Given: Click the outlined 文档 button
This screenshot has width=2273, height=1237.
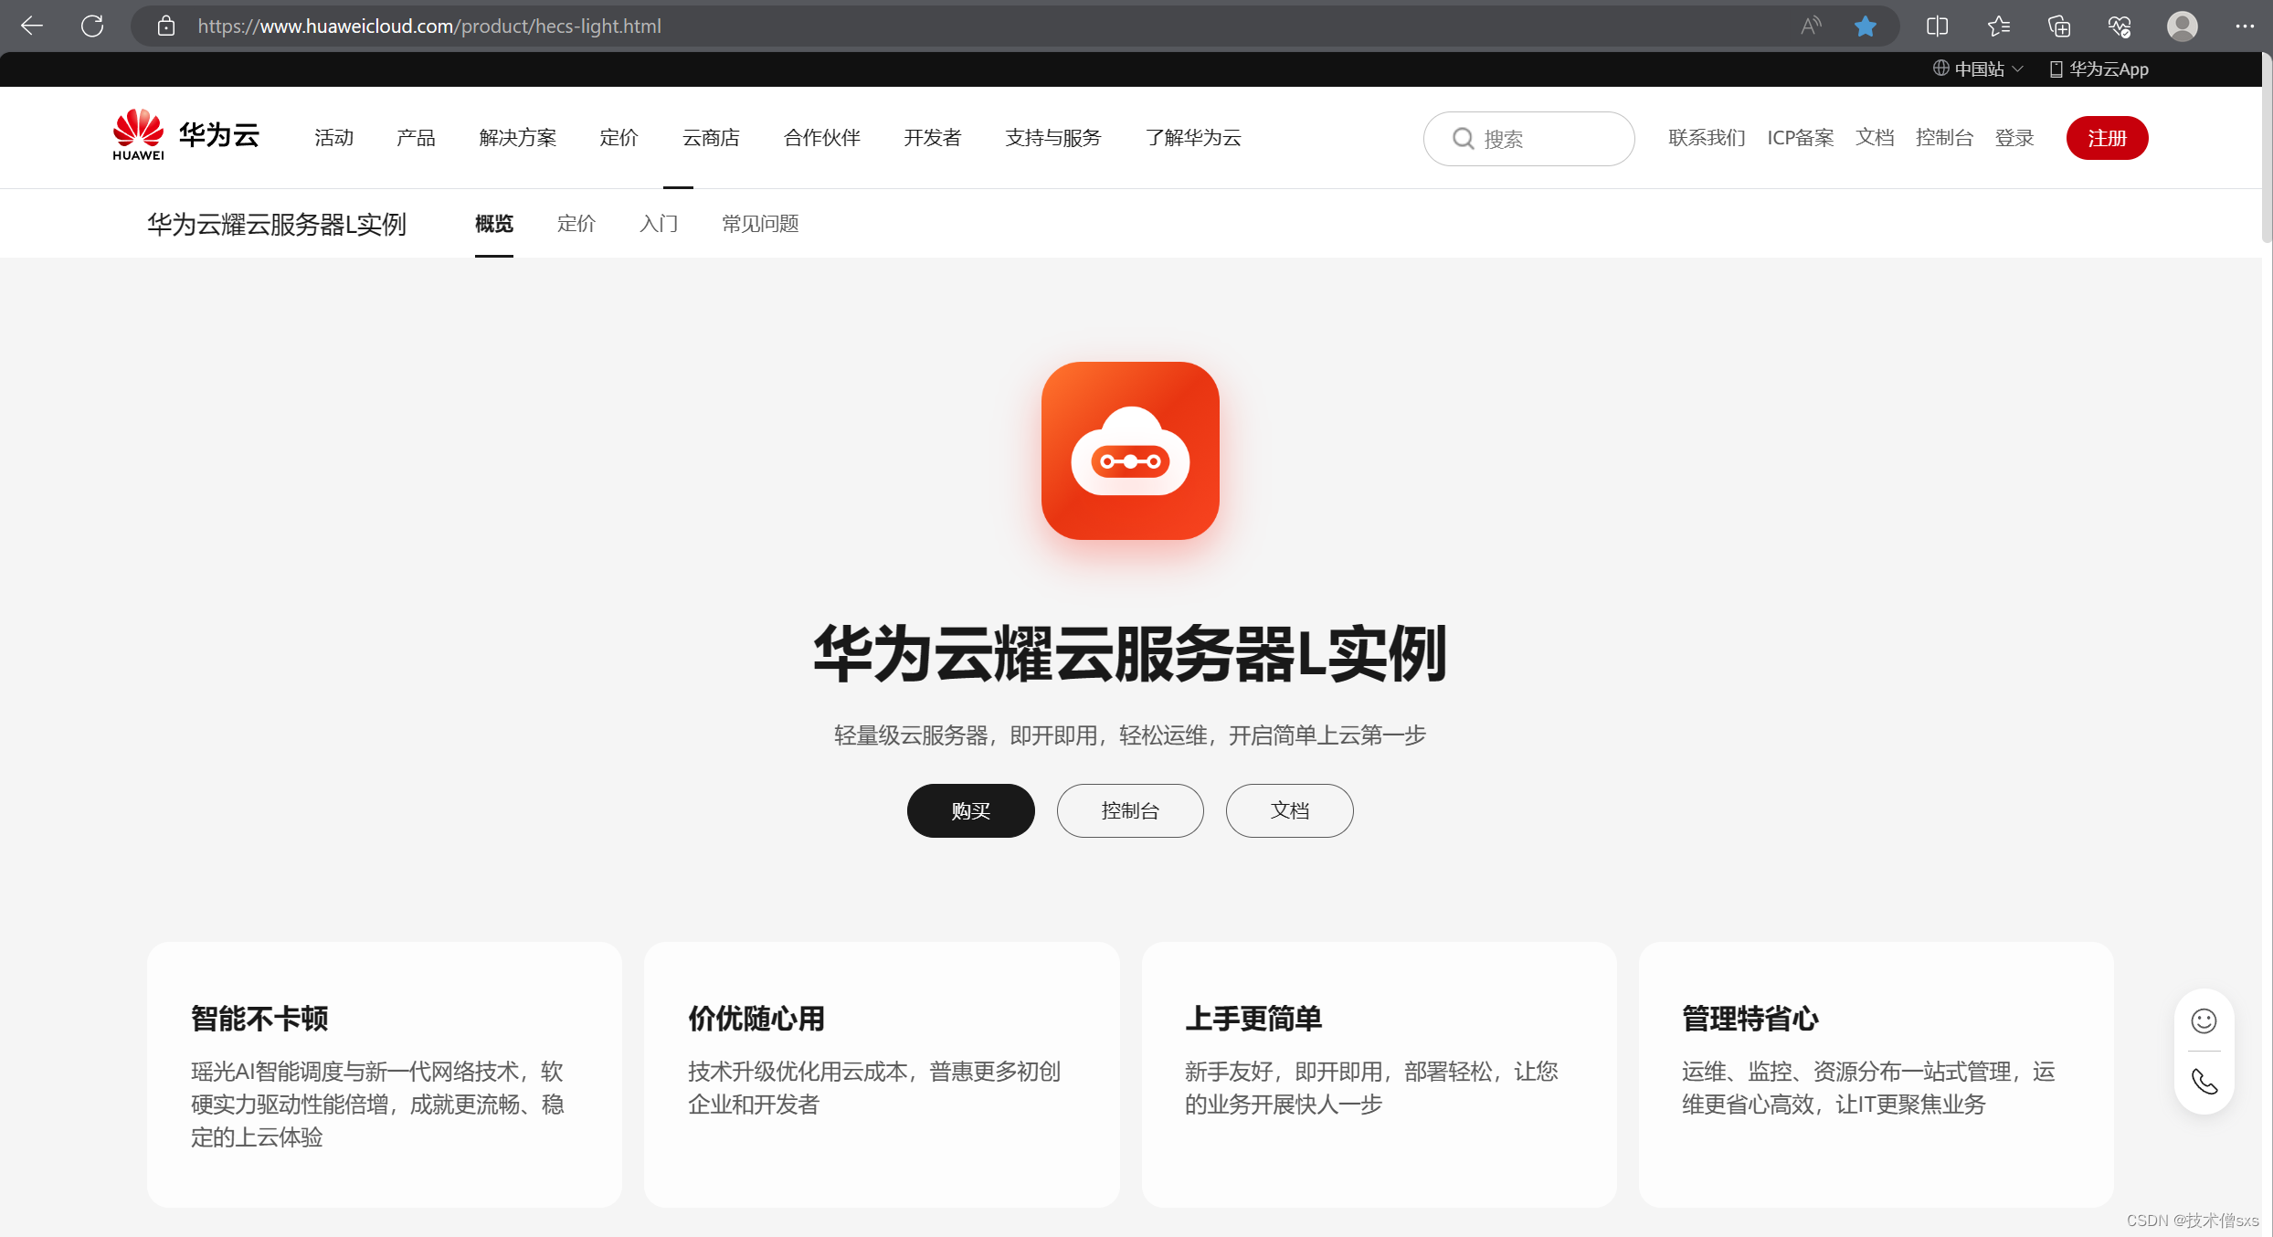Looking at the screenshot, I should [x=1289, y=810].
